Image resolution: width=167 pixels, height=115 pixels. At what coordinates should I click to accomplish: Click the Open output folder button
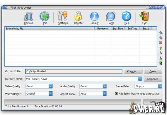(153, 71)
